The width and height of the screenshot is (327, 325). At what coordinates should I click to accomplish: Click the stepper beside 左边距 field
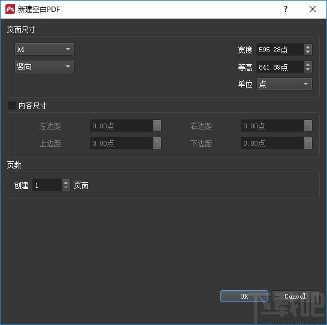click(157, 126)
